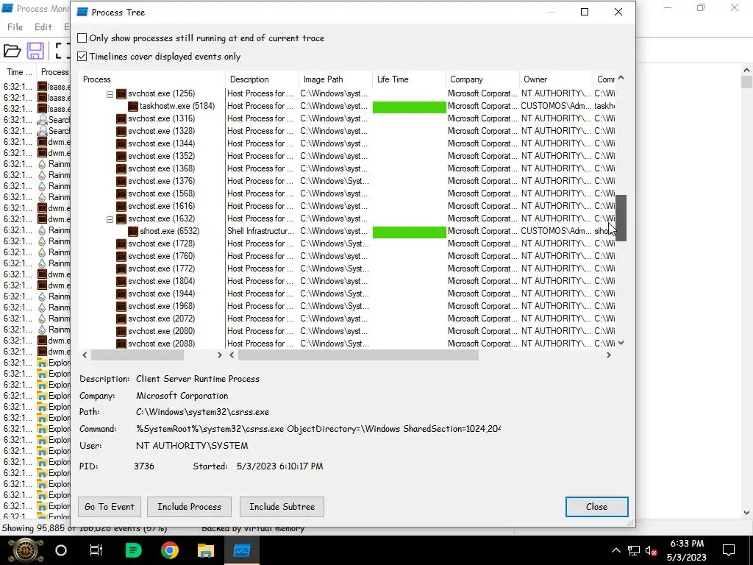Image resolution: width=753 pixels, height=565 pixels.
Task: Click the svchost.exe (1368) icon
Action: [x=121, y=168]
